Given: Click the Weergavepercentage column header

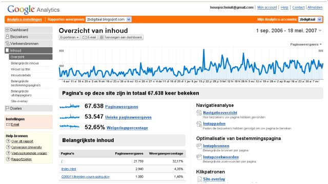Looking at the screenshot, I should (x=166, y=153).
